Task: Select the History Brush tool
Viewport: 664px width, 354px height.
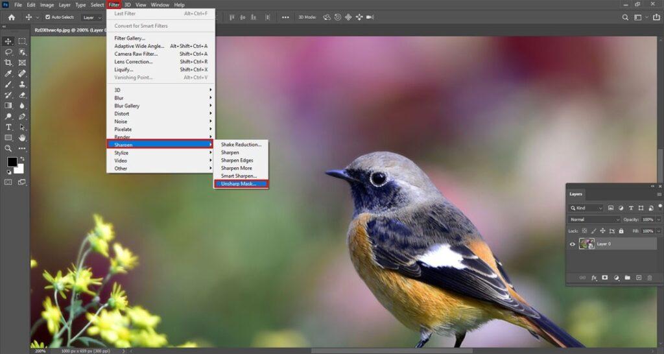Action: coord(8,95)
